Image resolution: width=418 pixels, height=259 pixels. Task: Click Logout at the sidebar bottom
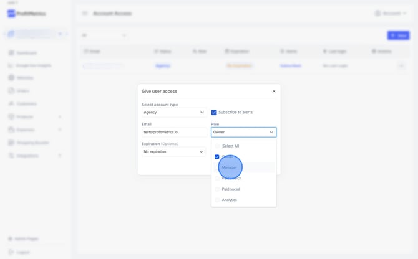click(22, 252)
